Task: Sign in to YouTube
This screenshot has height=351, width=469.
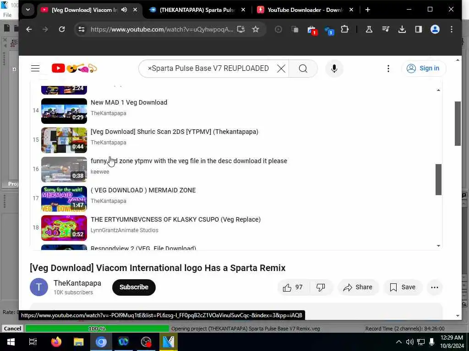Action: [423, 69]
